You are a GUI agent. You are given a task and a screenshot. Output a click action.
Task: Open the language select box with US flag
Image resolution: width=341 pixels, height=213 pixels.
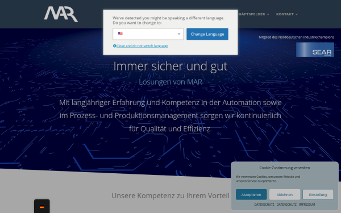pyautogui.click(x=148, y=34)
